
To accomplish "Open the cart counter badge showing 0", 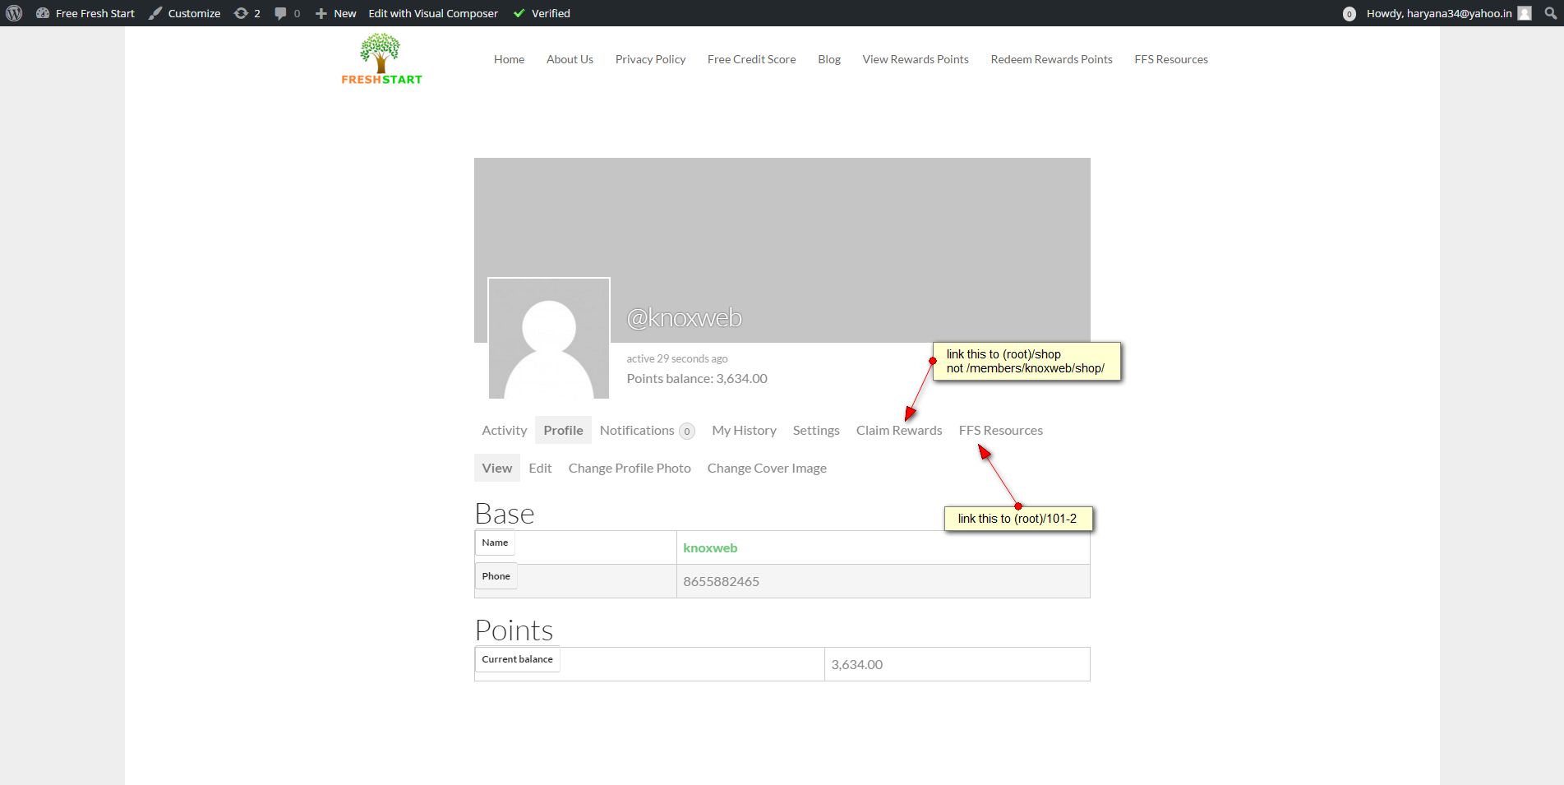I will tap(1349, 14).
